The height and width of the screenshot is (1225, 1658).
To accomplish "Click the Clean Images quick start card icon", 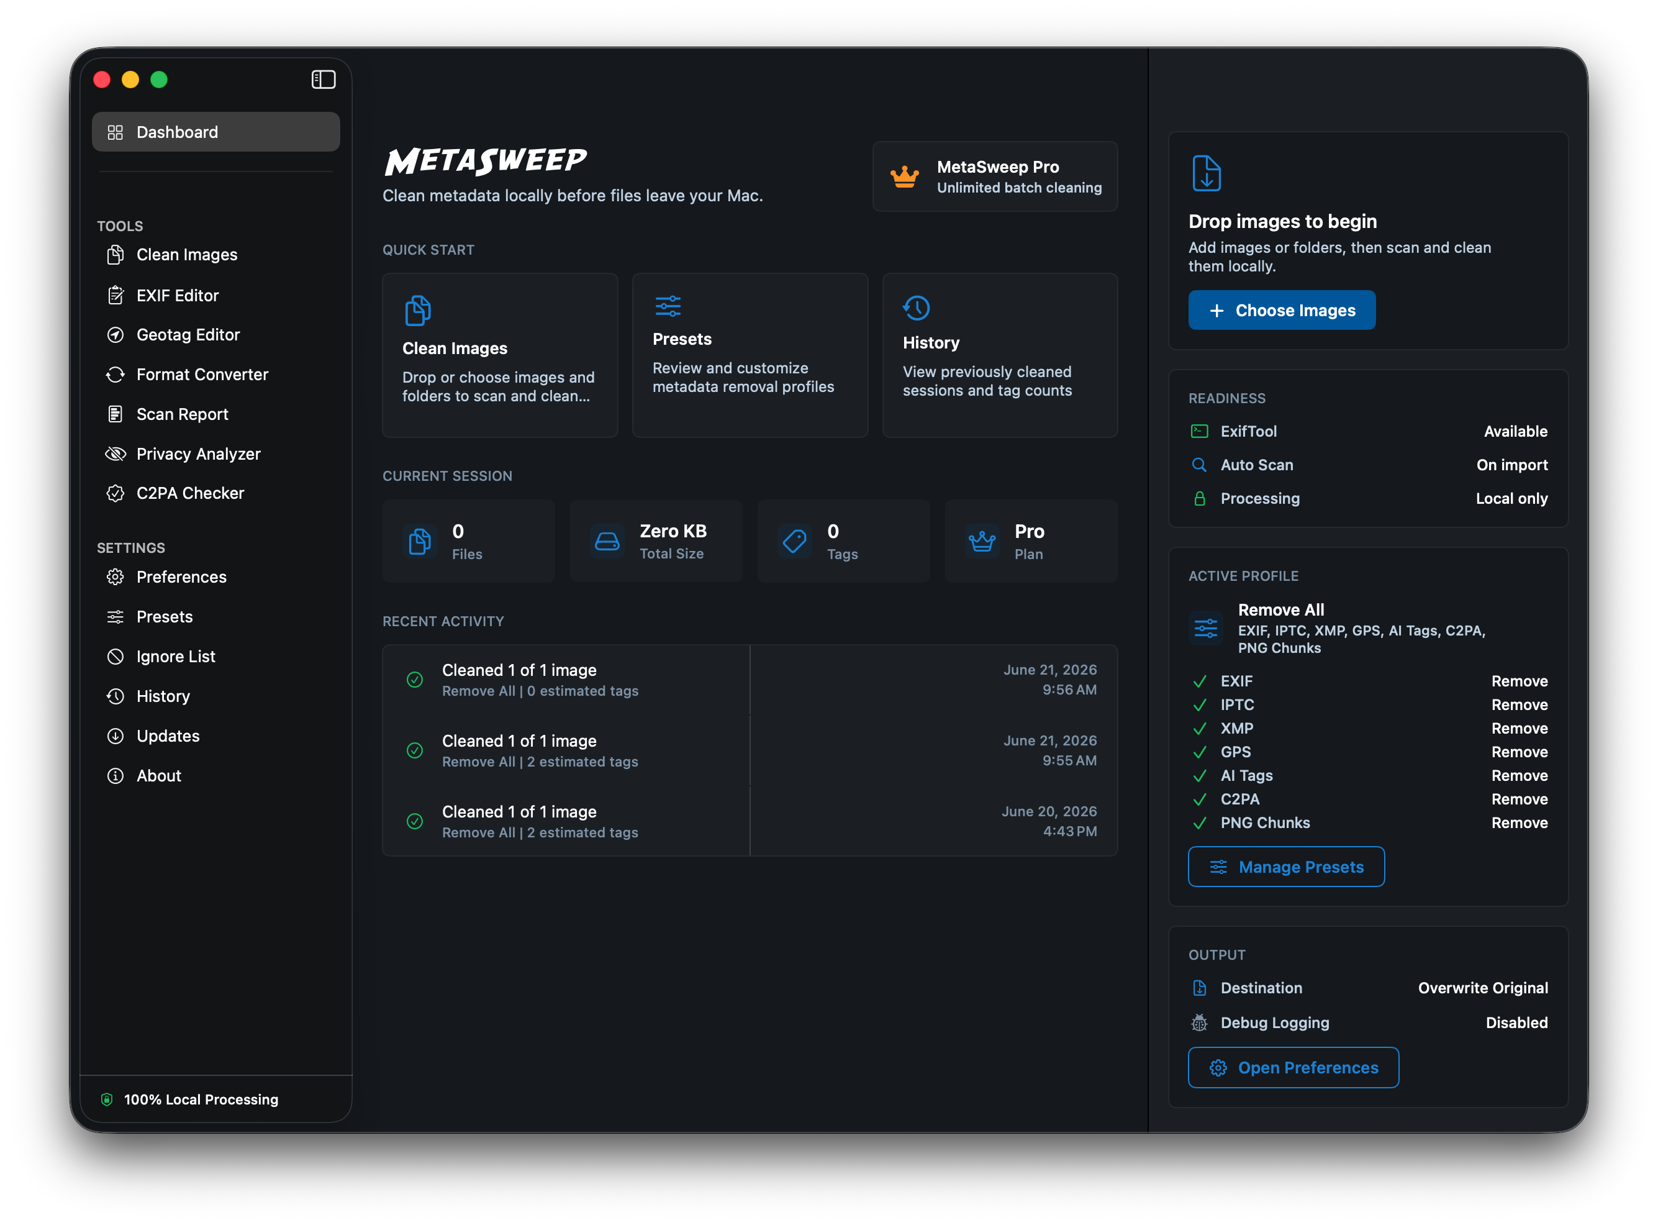I will pyautogui.click(x=418, y=310).
